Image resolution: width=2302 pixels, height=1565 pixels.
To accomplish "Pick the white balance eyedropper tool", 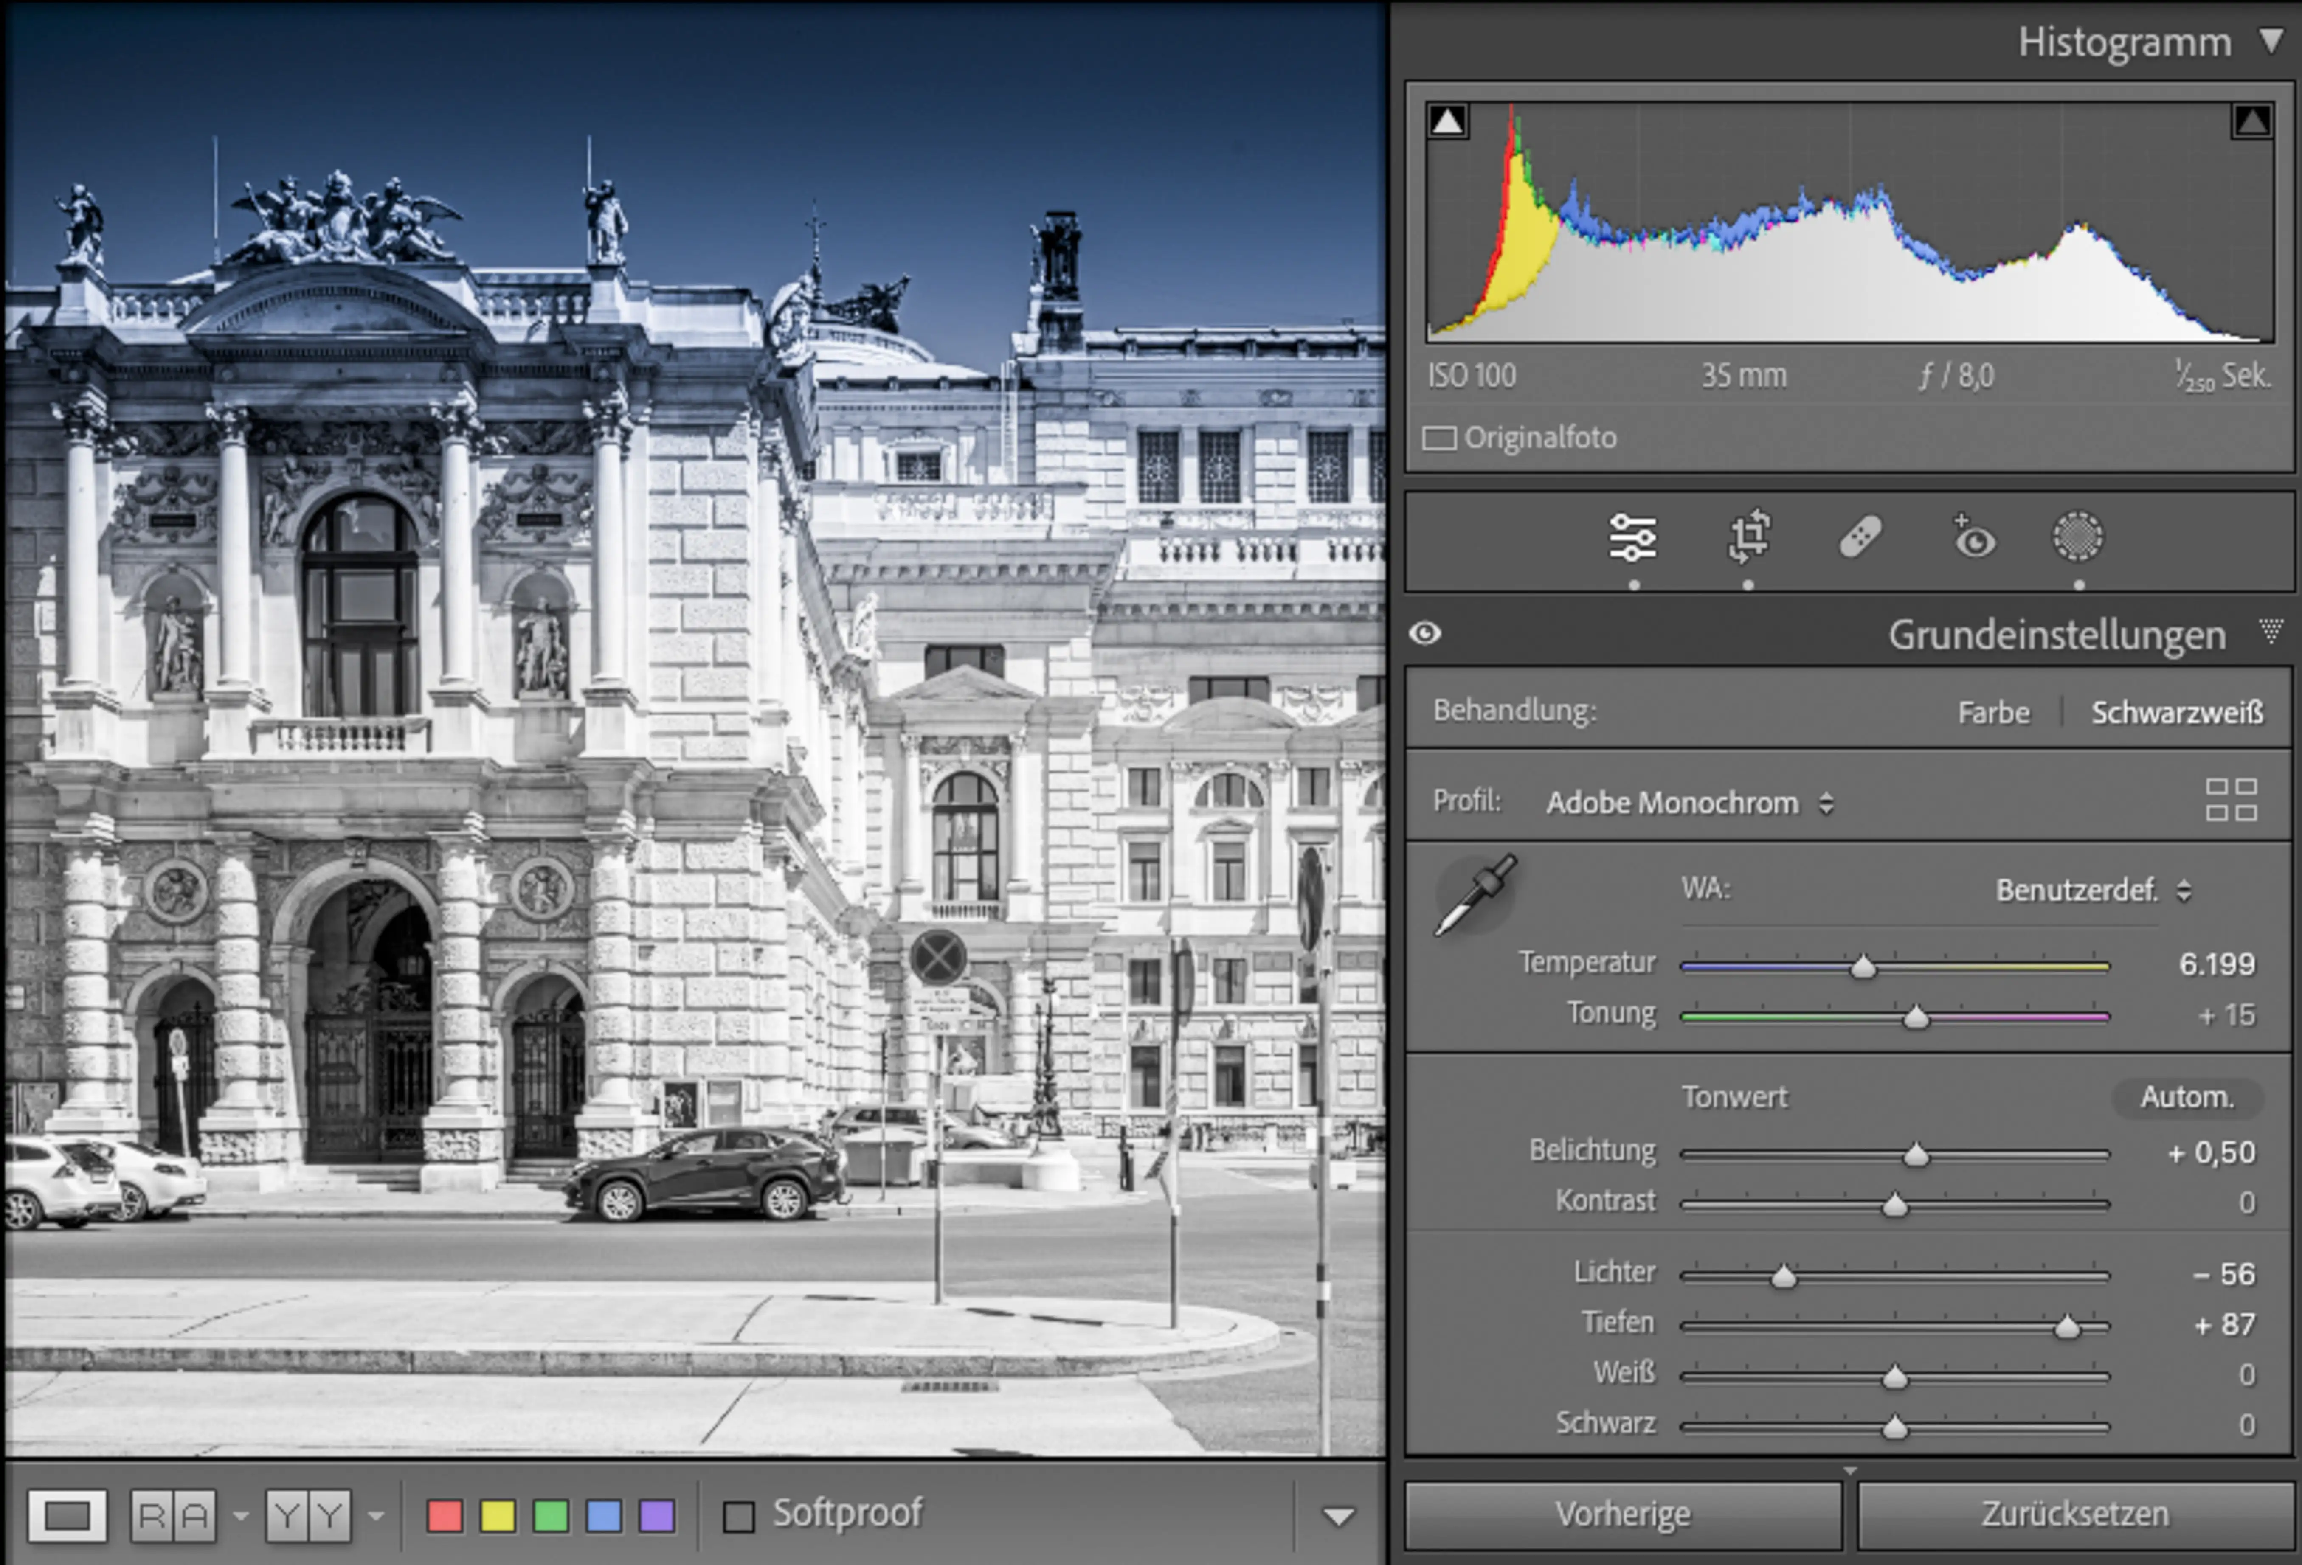I will coord(1476,894).
